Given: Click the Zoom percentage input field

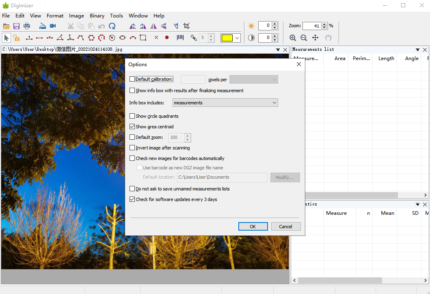Looking at the screenshot, I should (312, 26).
